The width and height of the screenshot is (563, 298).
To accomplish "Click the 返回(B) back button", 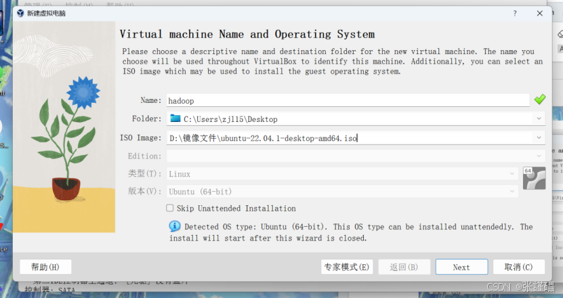I will [404, 267].
